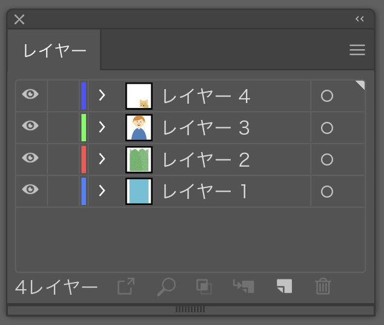Click the target circle for レイヤー 4
384x325 pixels.
tap(327, 96)
